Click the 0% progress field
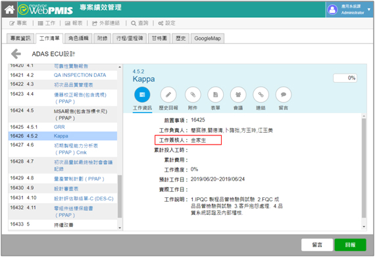The height and width of the screenshot is (257, 375). (345, 78)
